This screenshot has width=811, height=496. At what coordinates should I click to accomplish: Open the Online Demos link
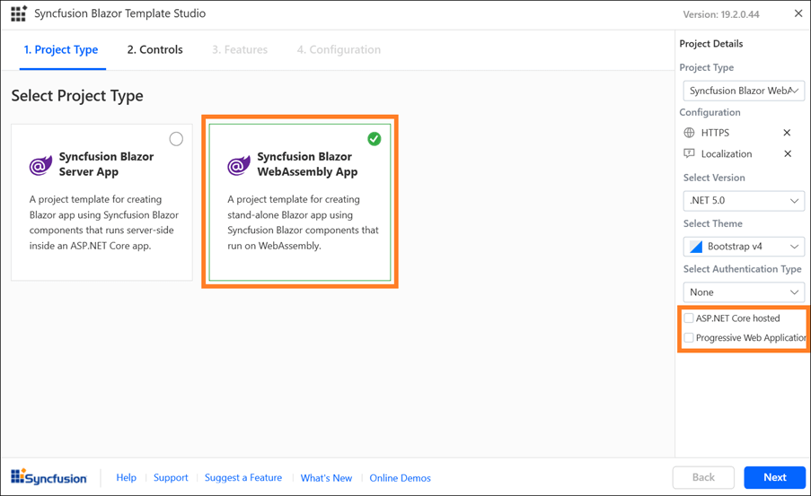click(400, 478)
